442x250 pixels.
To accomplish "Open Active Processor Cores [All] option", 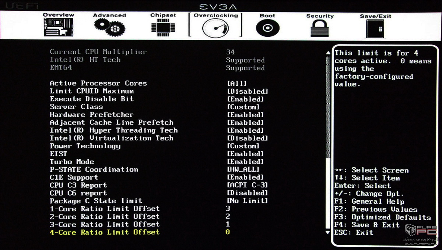I will [x=236, y=83].
